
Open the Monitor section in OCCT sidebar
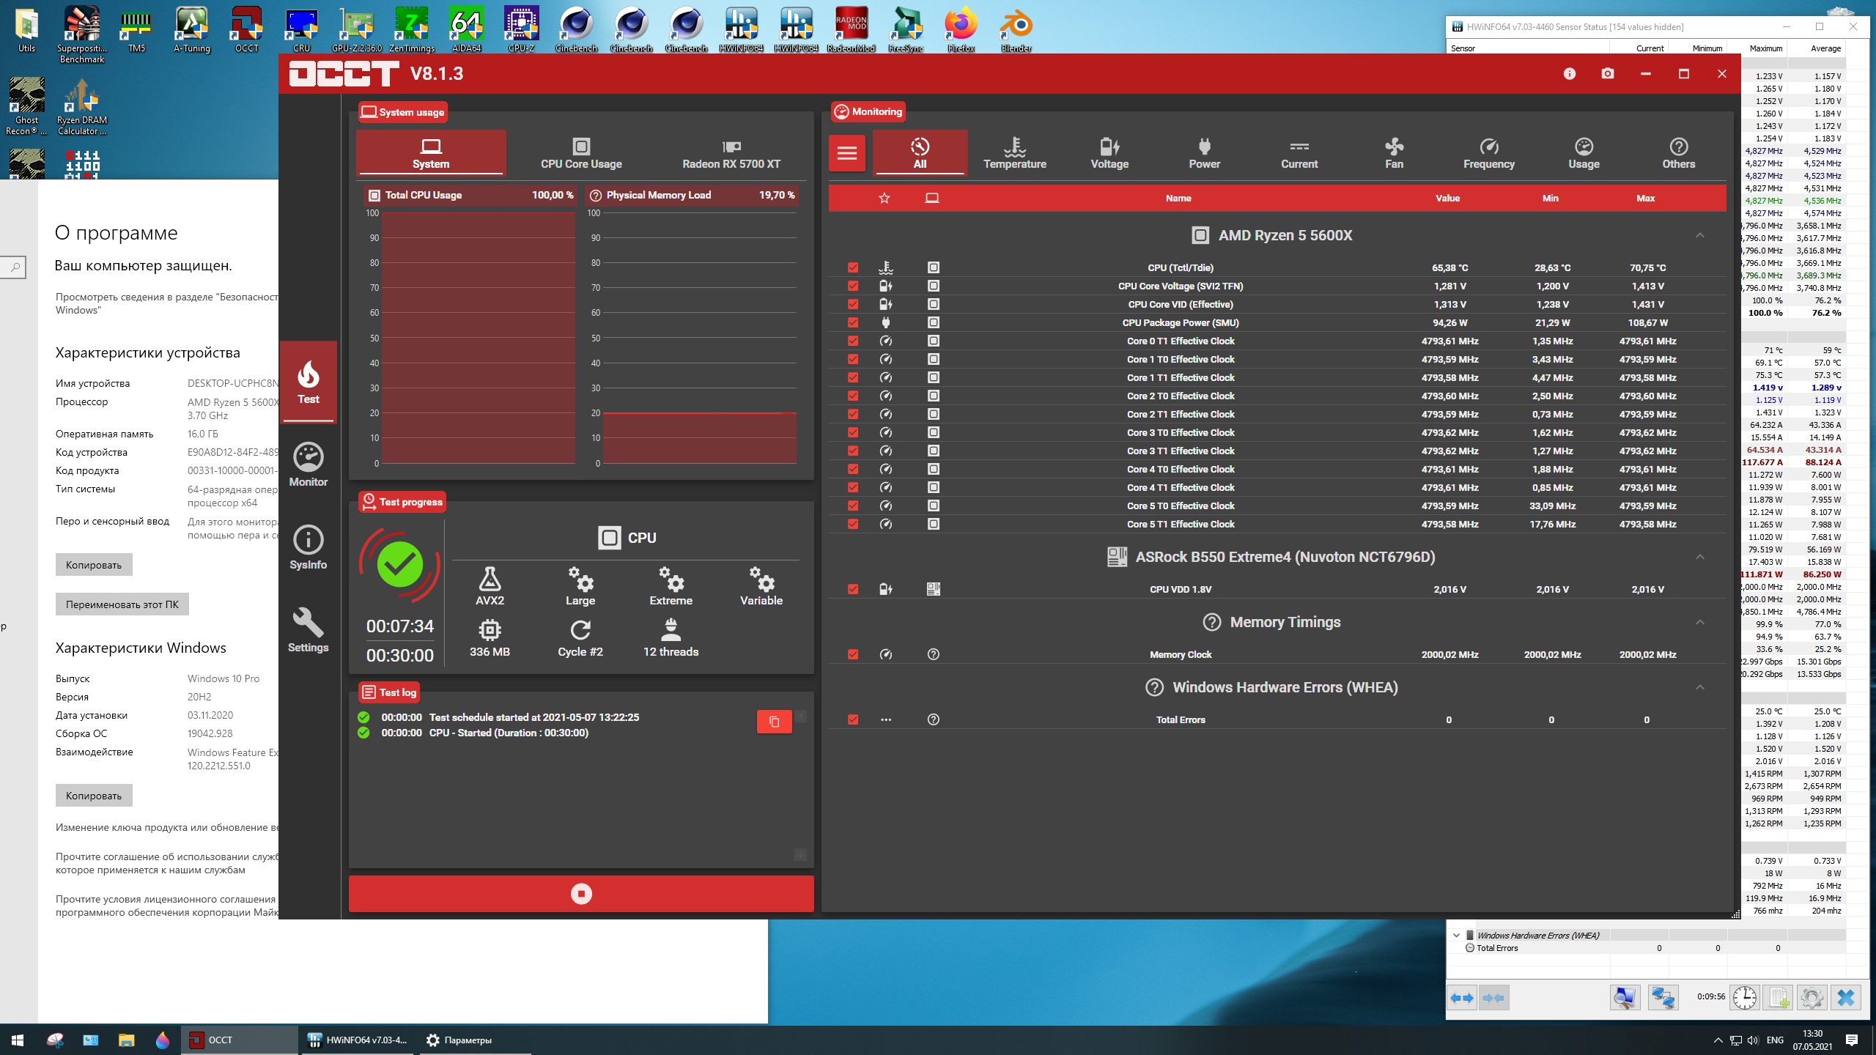click(308, 464)
